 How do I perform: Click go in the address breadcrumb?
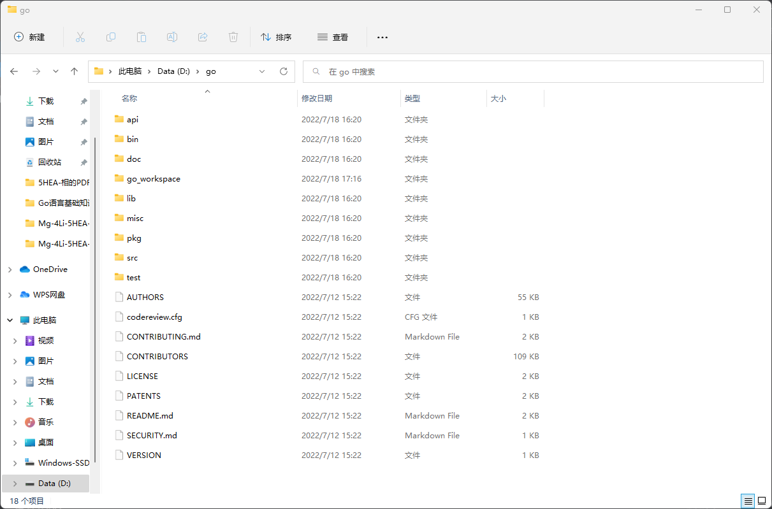point(211,71)
